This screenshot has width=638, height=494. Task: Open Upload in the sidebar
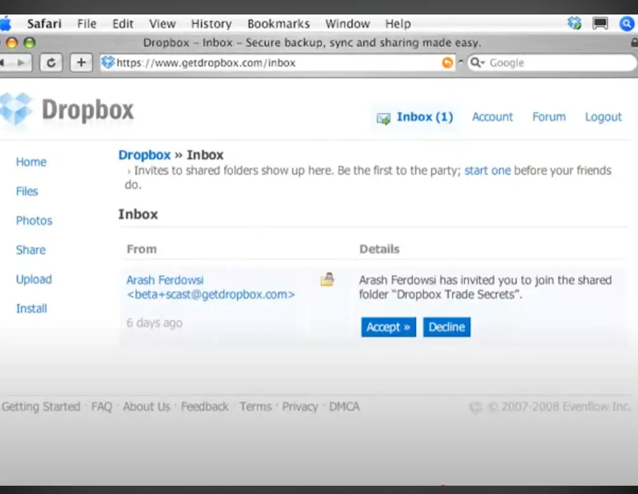tap(34, 279)
